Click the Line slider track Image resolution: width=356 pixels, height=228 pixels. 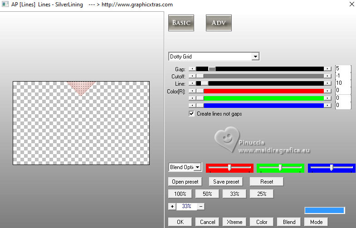260,83
